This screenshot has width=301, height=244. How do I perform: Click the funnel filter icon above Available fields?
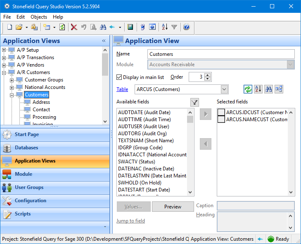coord(194,102)
